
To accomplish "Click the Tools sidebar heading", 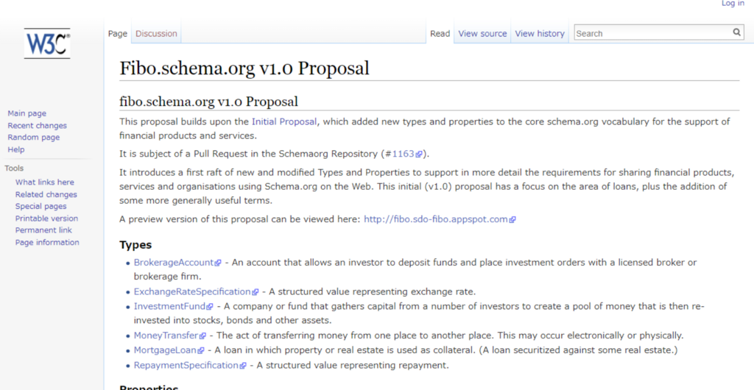I will [14, 168].
